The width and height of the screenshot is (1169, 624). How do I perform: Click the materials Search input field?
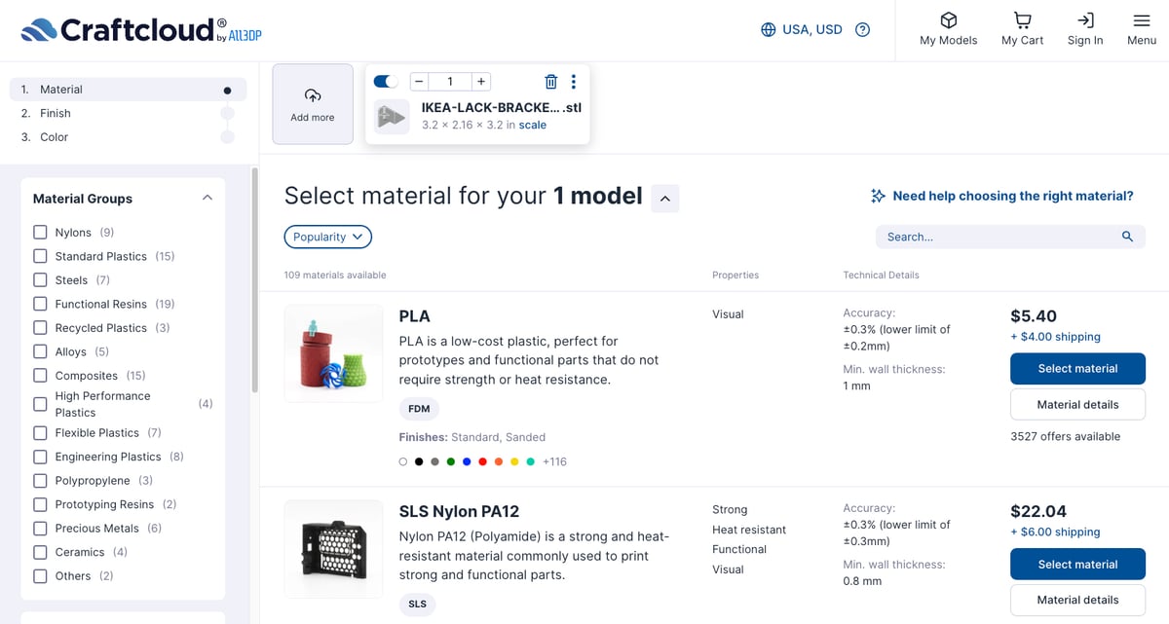tap(1010, 237)
